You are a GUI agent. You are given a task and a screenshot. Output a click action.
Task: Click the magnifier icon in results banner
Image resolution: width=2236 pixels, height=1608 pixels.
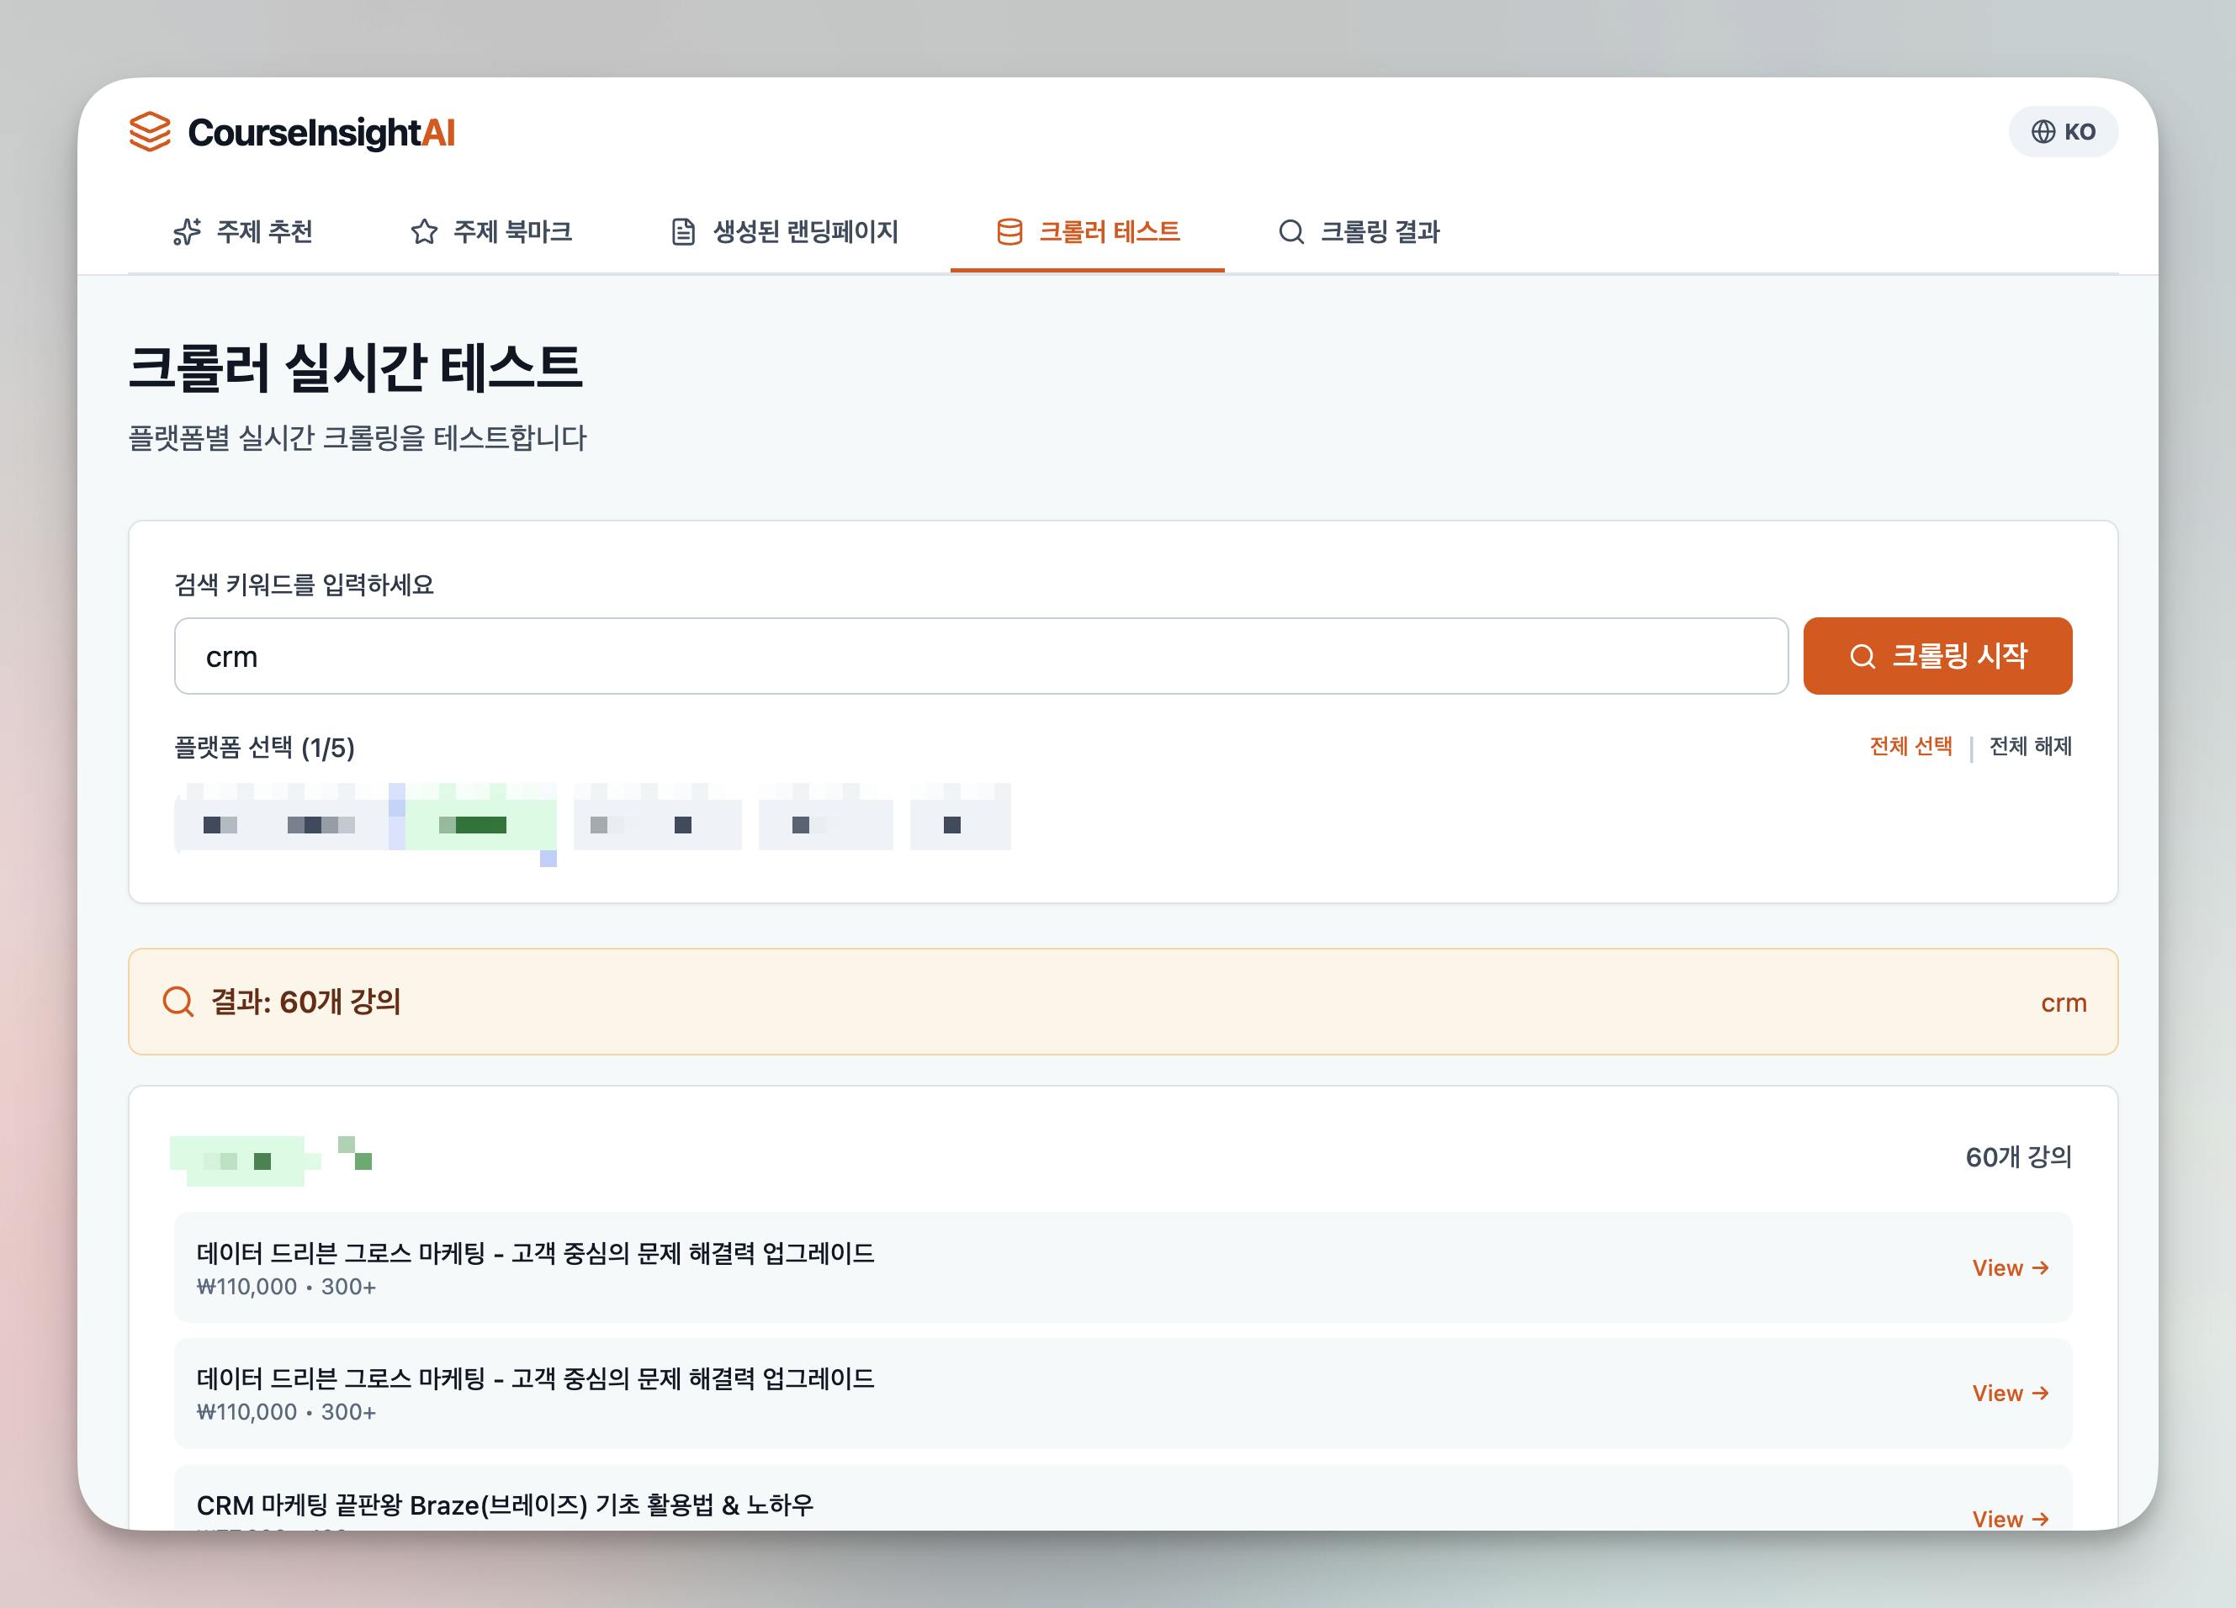(178, 1002)
